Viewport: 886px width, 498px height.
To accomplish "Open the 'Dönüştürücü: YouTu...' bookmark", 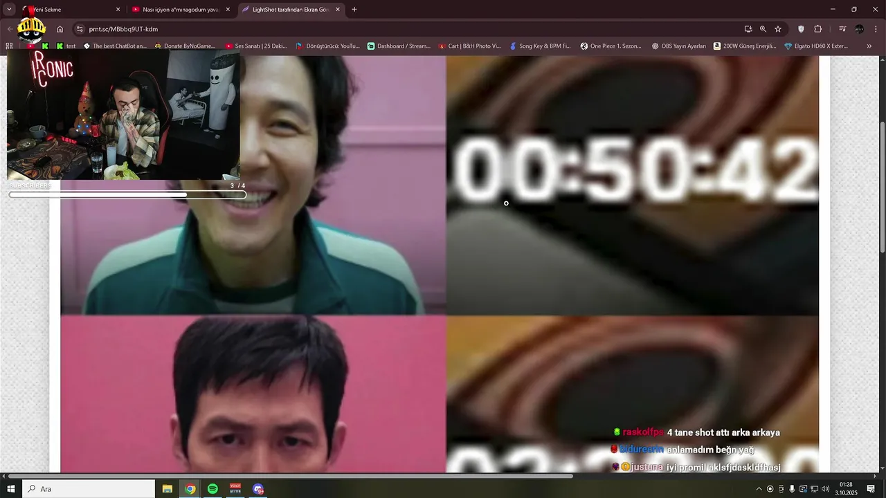I will (327, 46).
